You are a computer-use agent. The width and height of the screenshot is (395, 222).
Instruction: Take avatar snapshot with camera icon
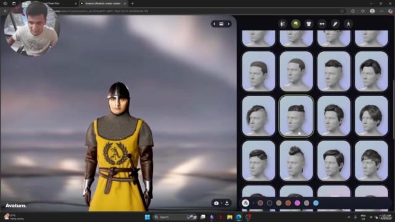[217, 203]
